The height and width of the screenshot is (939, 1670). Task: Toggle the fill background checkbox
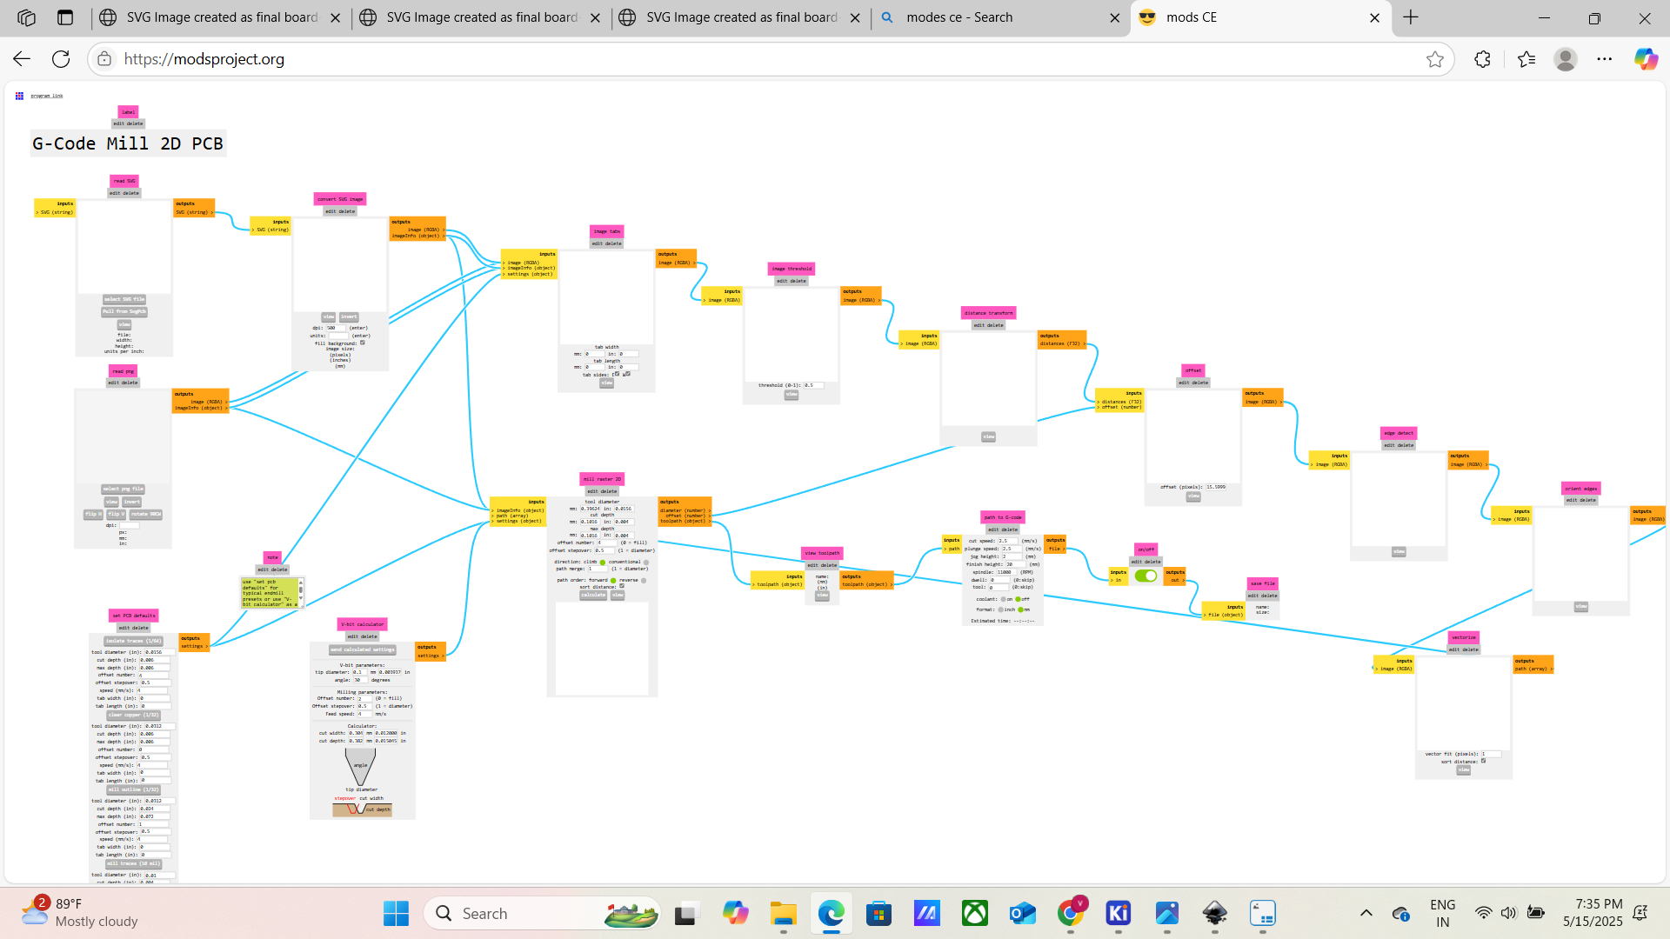363,343
